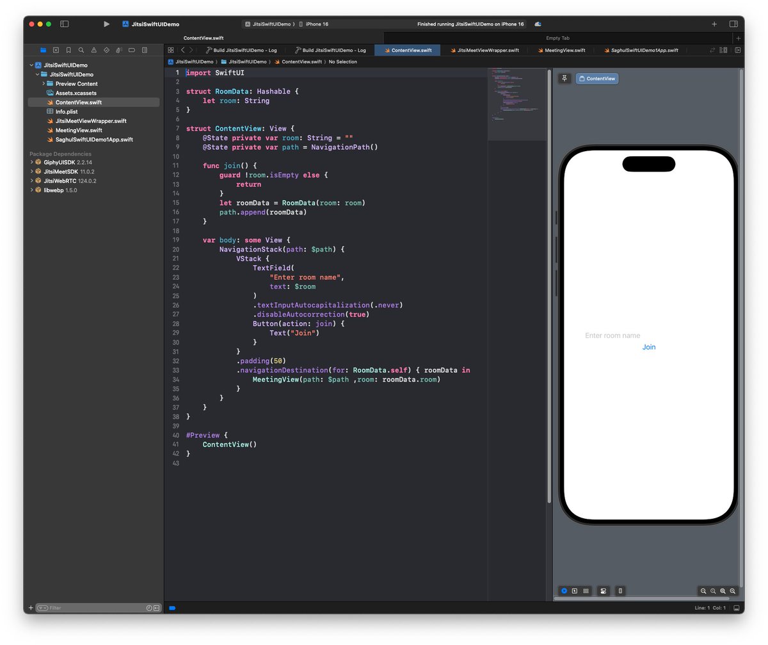The height and width of the screenshot is (645, 768).
Task: Select the Empty Tab window tab
Action: pos(557,38)
